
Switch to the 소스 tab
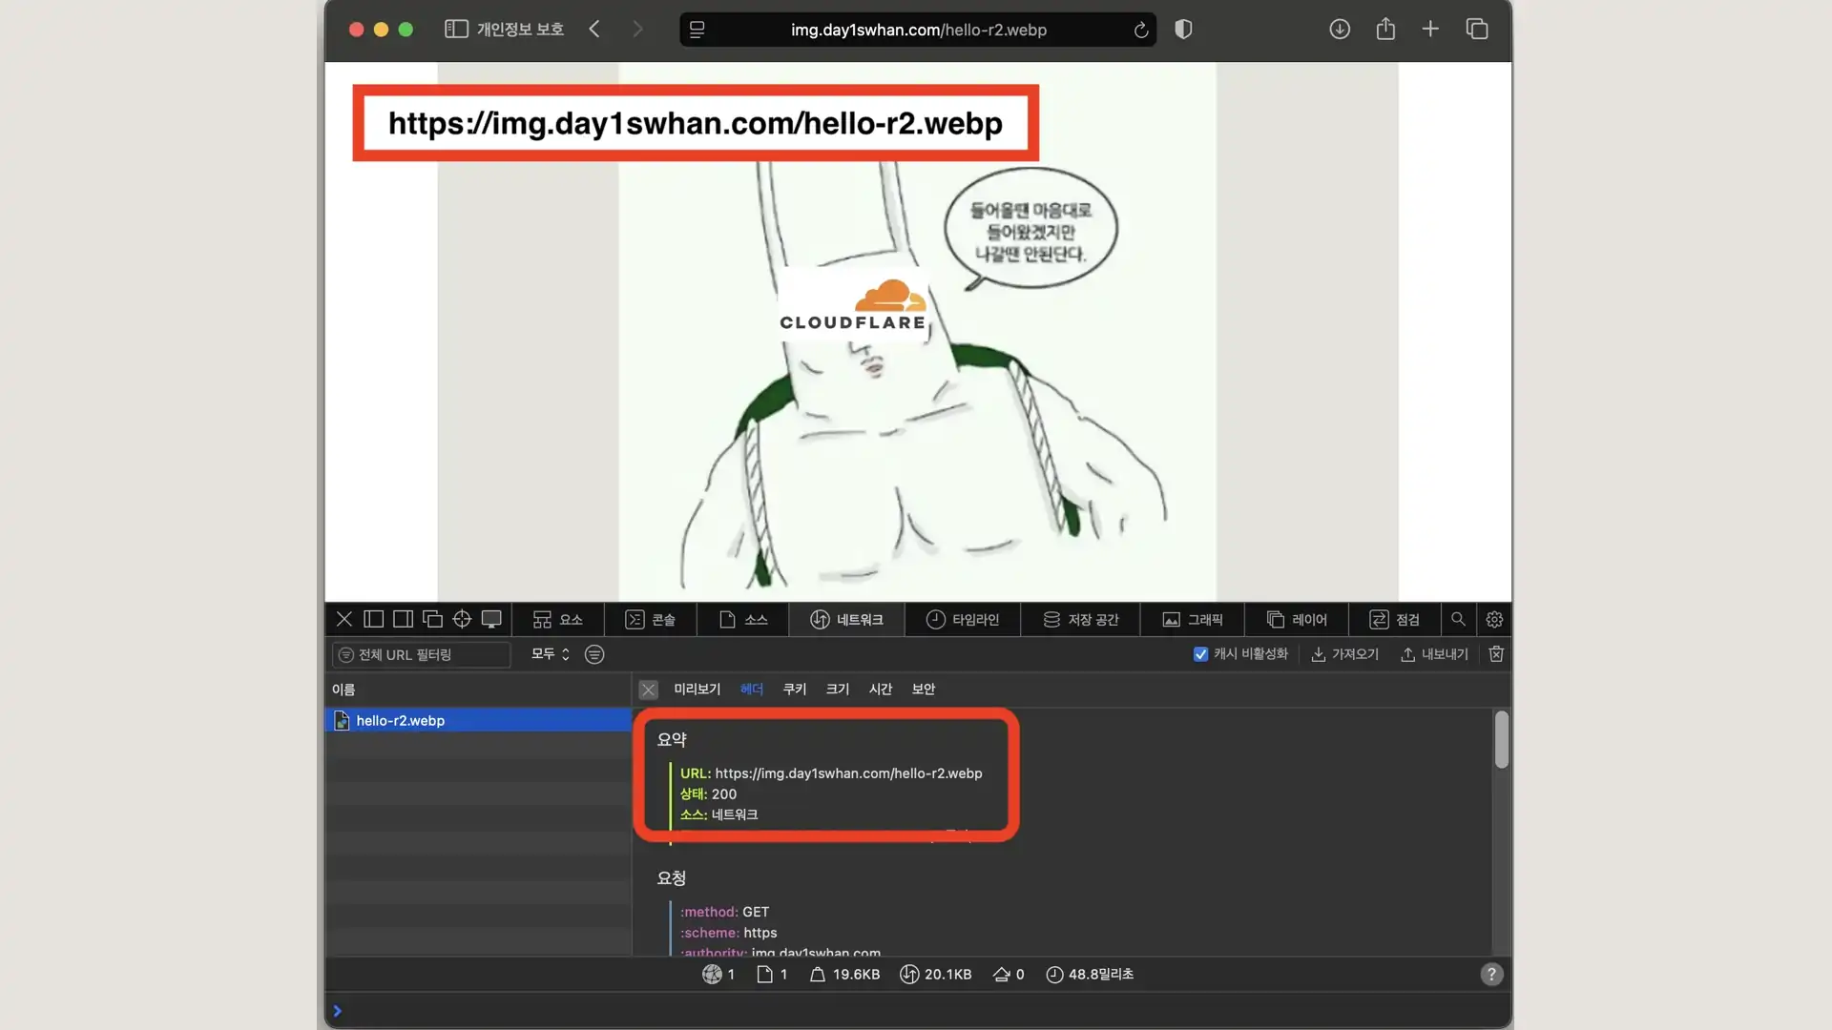point(742,620)
